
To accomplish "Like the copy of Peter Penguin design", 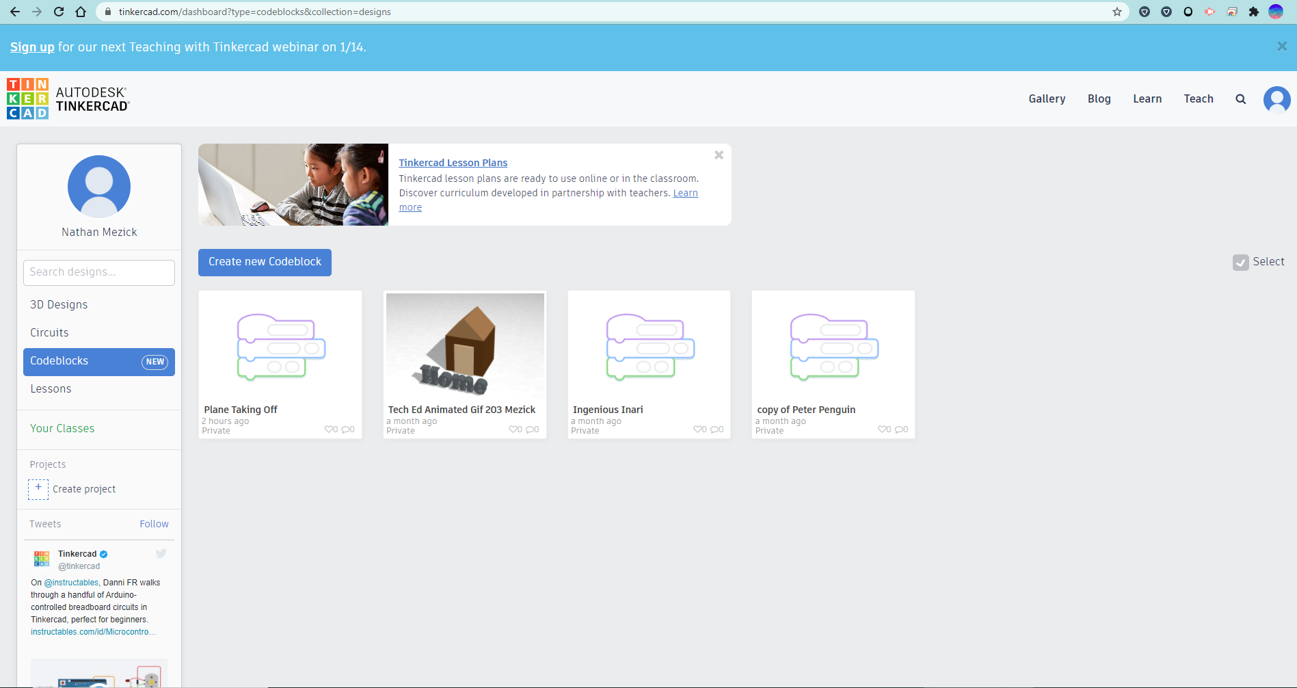I will tap(883, 429).
